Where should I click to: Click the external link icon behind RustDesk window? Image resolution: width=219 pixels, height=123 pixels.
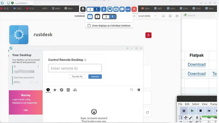click(147, 112)
